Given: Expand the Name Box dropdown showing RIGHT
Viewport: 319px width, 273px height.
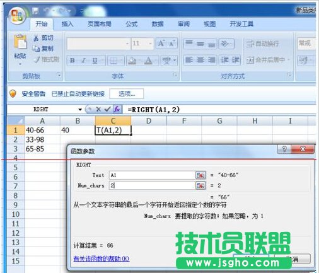Looking at the screenshot, I should [80, 110].
